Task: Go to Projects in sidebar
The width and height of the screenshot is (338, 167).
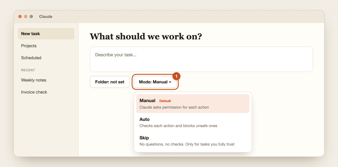Action: pyautogui.click(x=46, y=46)
